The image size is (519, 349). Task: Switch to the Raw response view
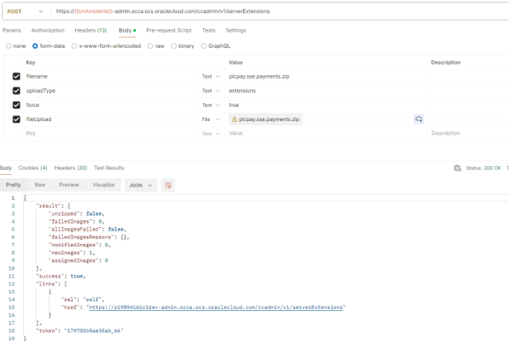click(x=40, y=185)
